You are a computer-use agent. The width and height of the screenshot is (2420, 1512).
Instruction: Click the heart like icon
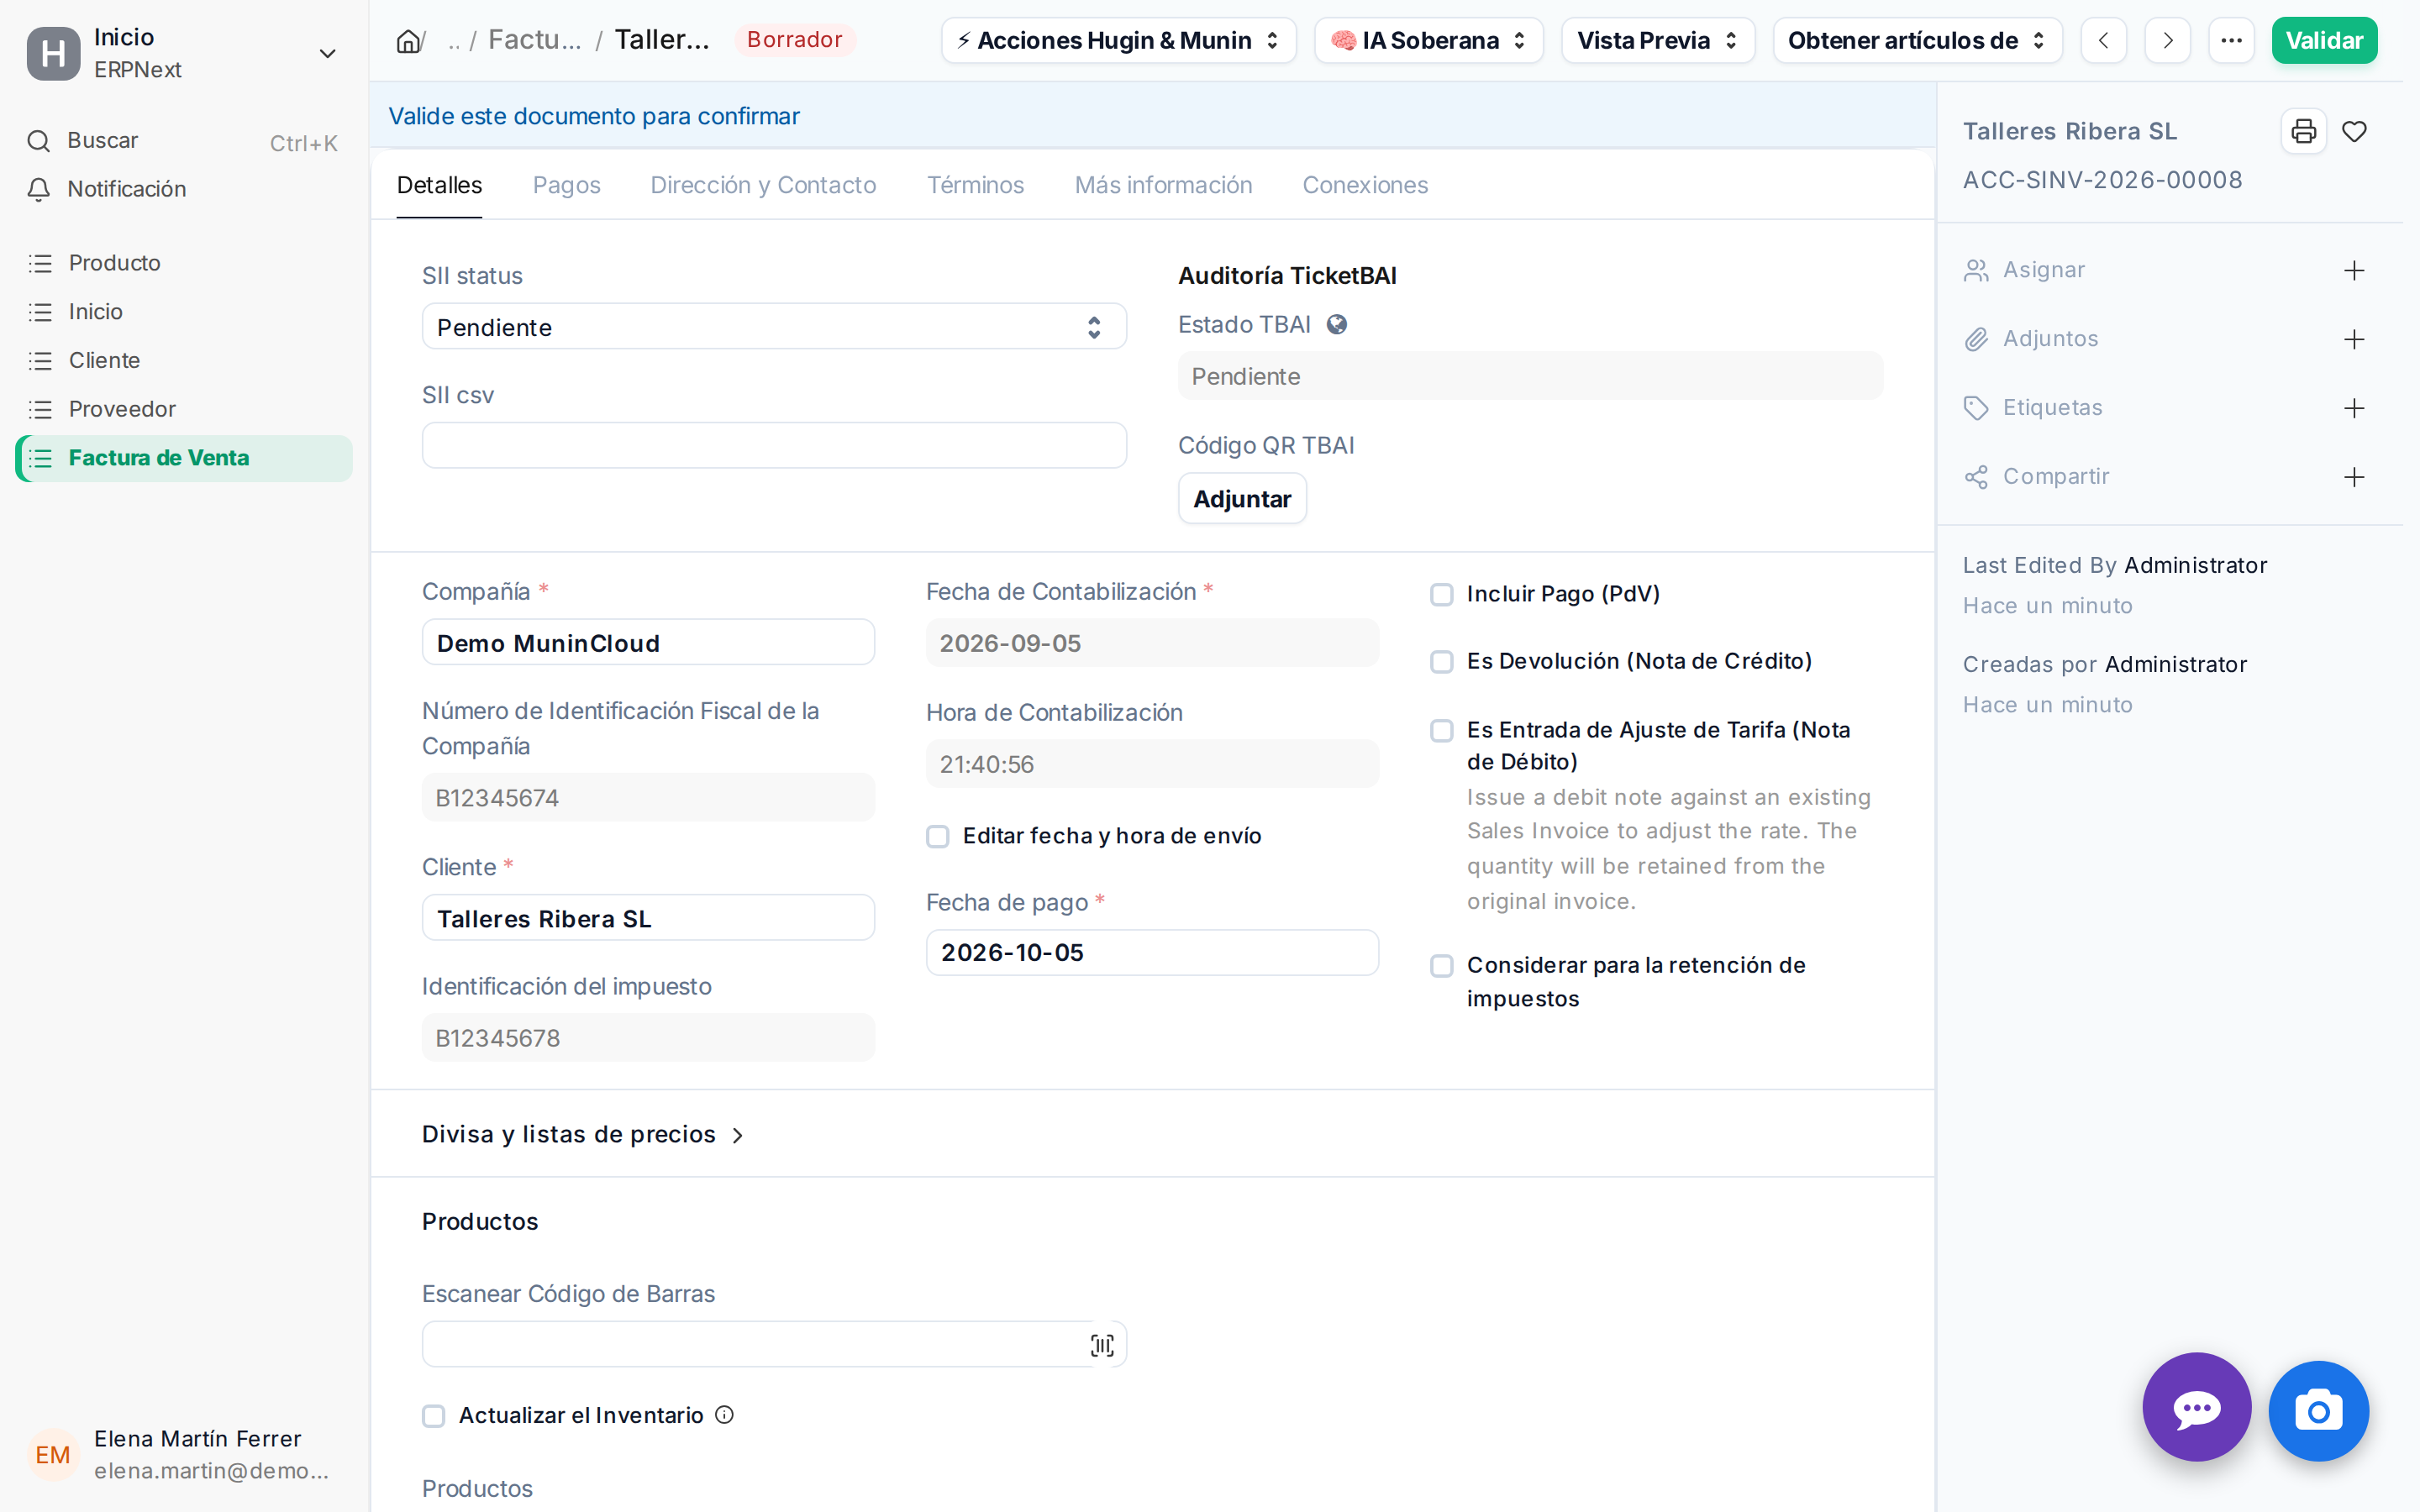[x=2354, y=131]
